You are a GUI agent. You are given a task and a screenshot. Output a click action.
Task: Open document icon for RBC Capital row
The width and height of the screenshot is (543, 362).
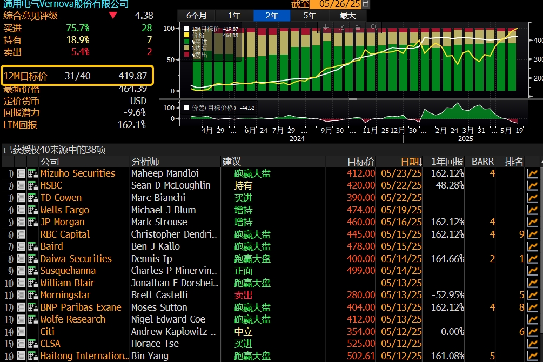[21, 234]
